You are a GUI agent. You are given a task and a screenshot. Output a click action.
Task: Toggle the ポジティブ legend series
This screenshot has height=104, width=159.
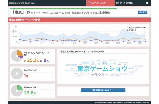pyautogui.click(x=131, y=29)
